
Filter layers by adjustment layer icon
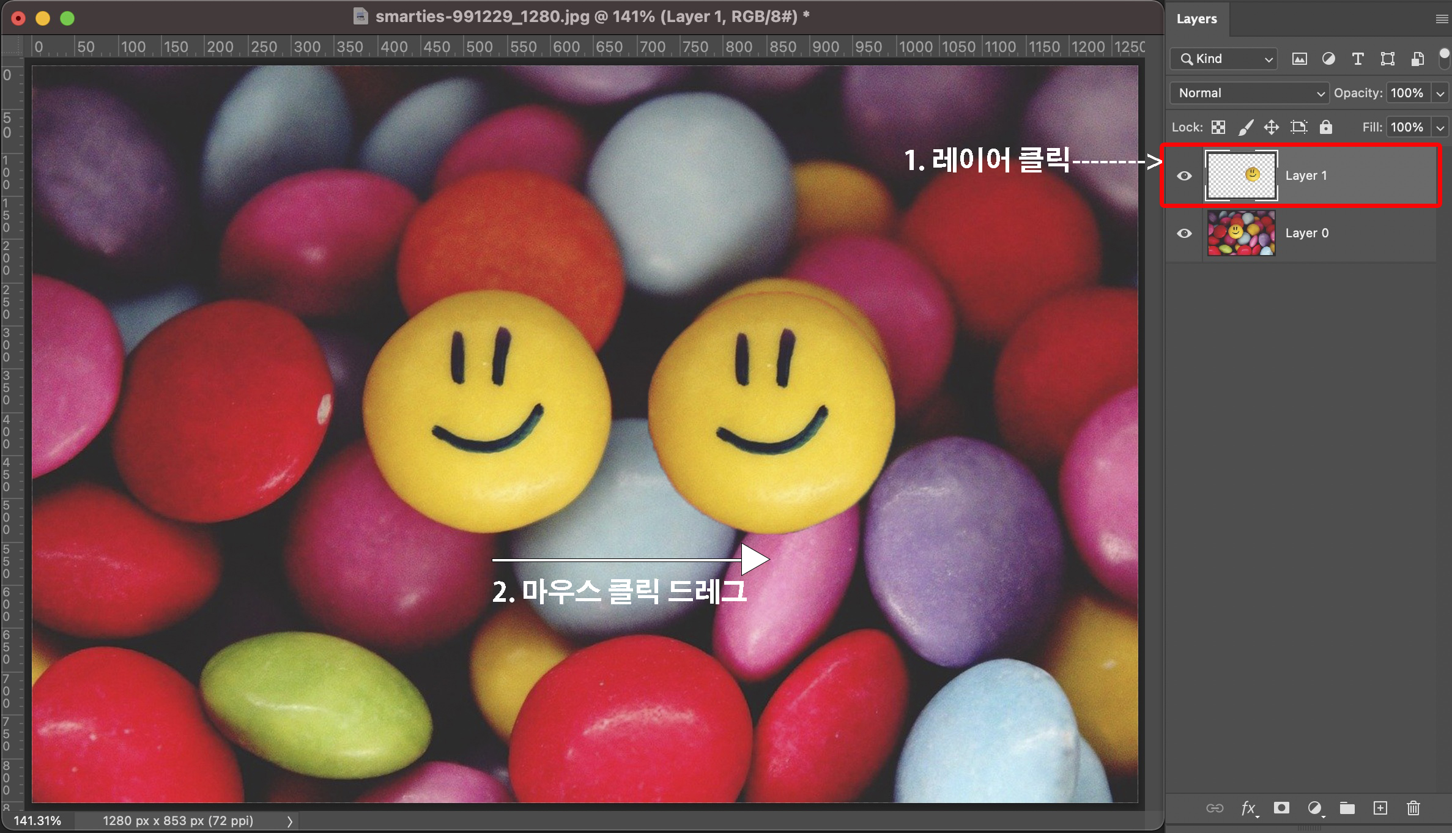pos(1328,59)
